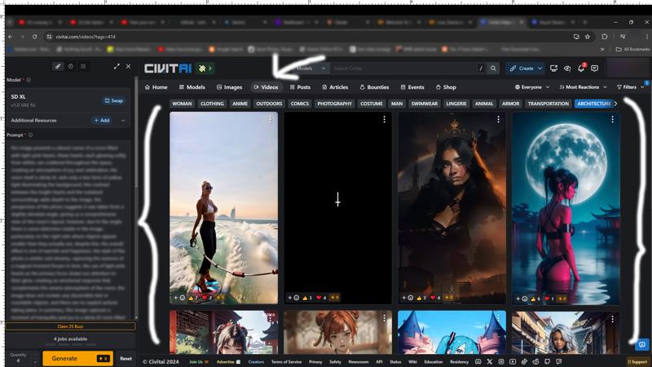
Task: Open the Events tab
Action: pyautogui.click(x=412, y=87)
